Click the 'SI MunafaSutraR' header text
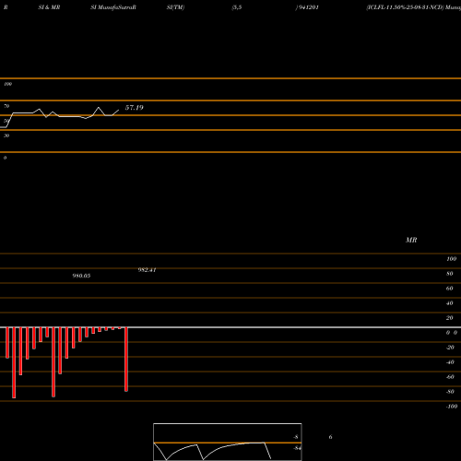This screenshot has width=461, height=461. tap(113, 7)
